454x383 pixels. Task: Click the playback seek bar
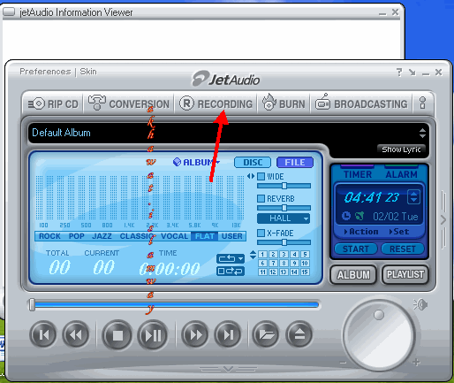pyautogui.click(x=174, y=305)
